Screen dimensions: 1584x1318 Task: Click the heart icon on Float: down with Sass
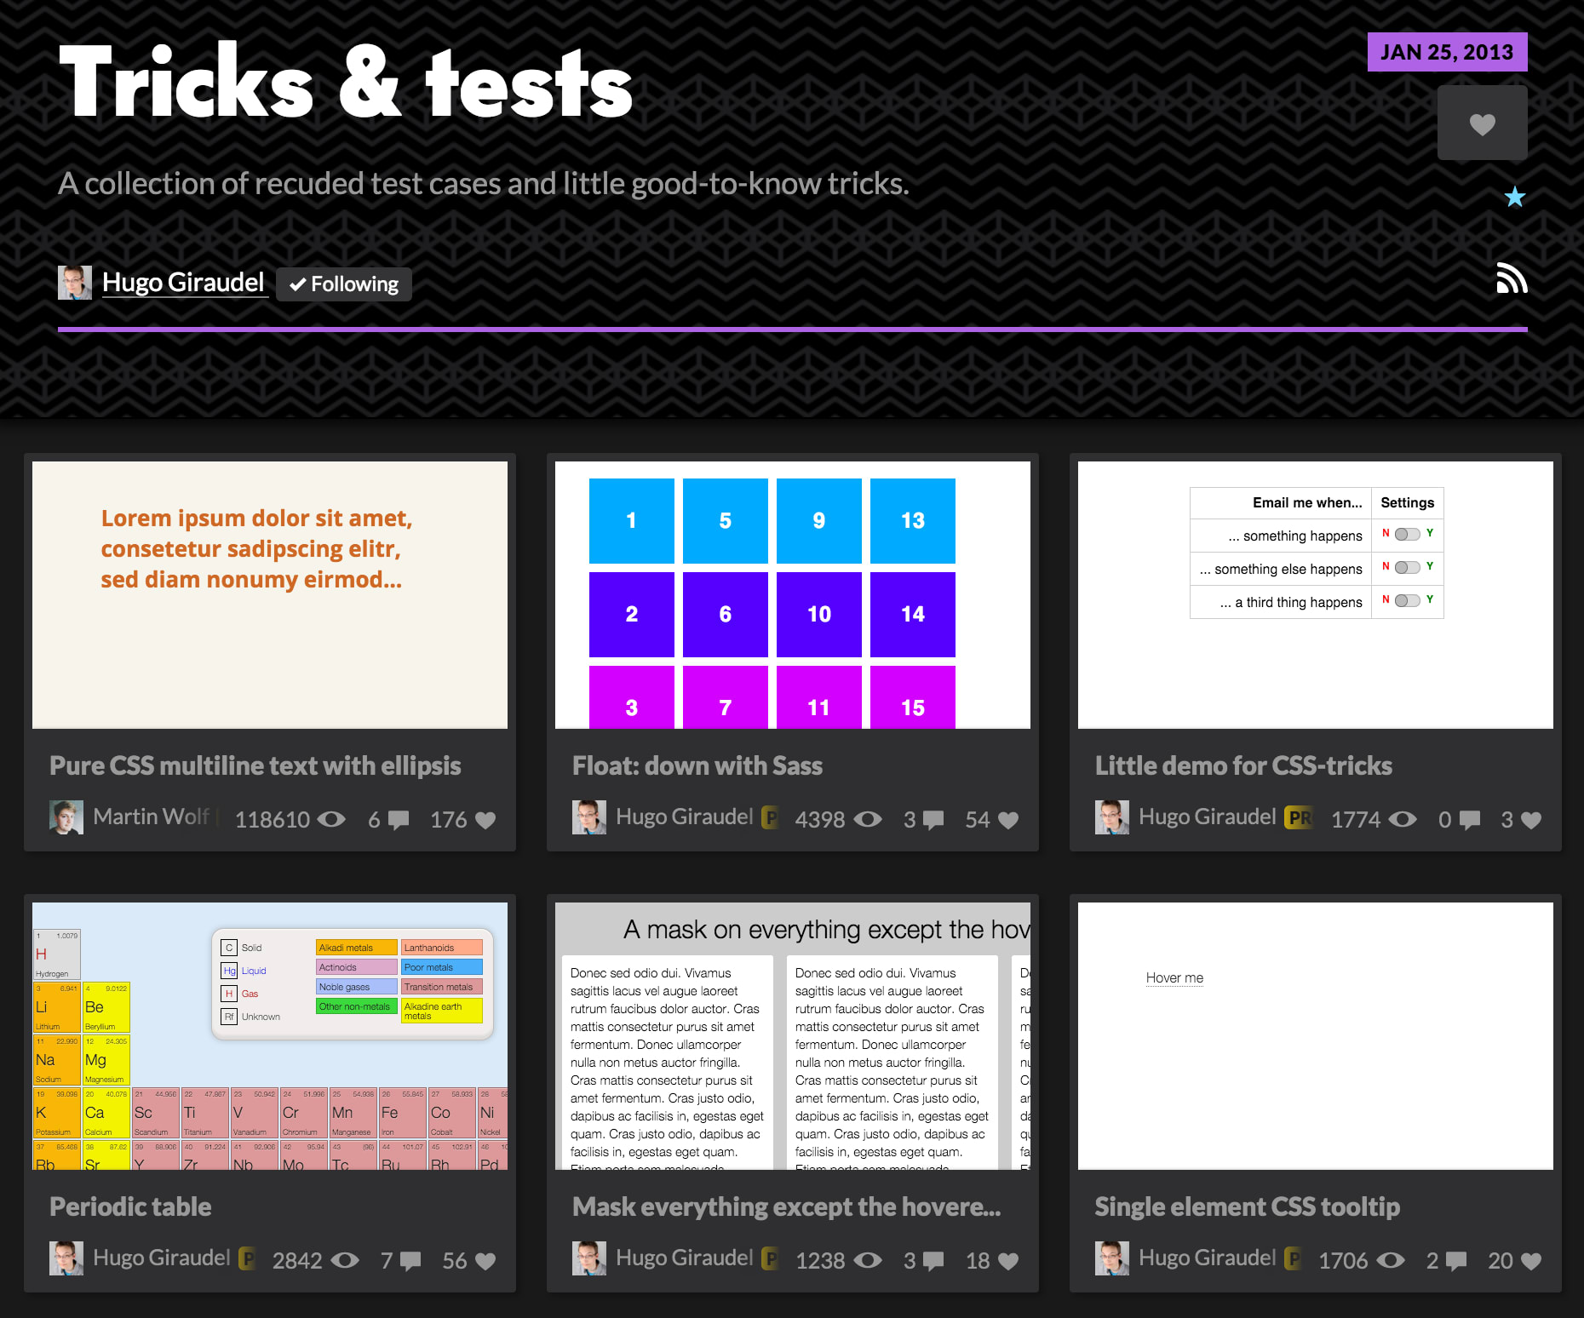pyautogui.click(x=1007, y=819)
